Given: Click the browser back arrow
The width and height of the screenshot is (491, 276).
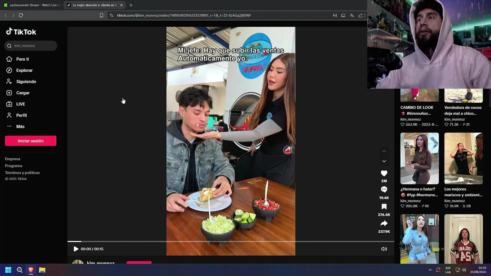Looking at the screenshot, I should coord(5,15).
